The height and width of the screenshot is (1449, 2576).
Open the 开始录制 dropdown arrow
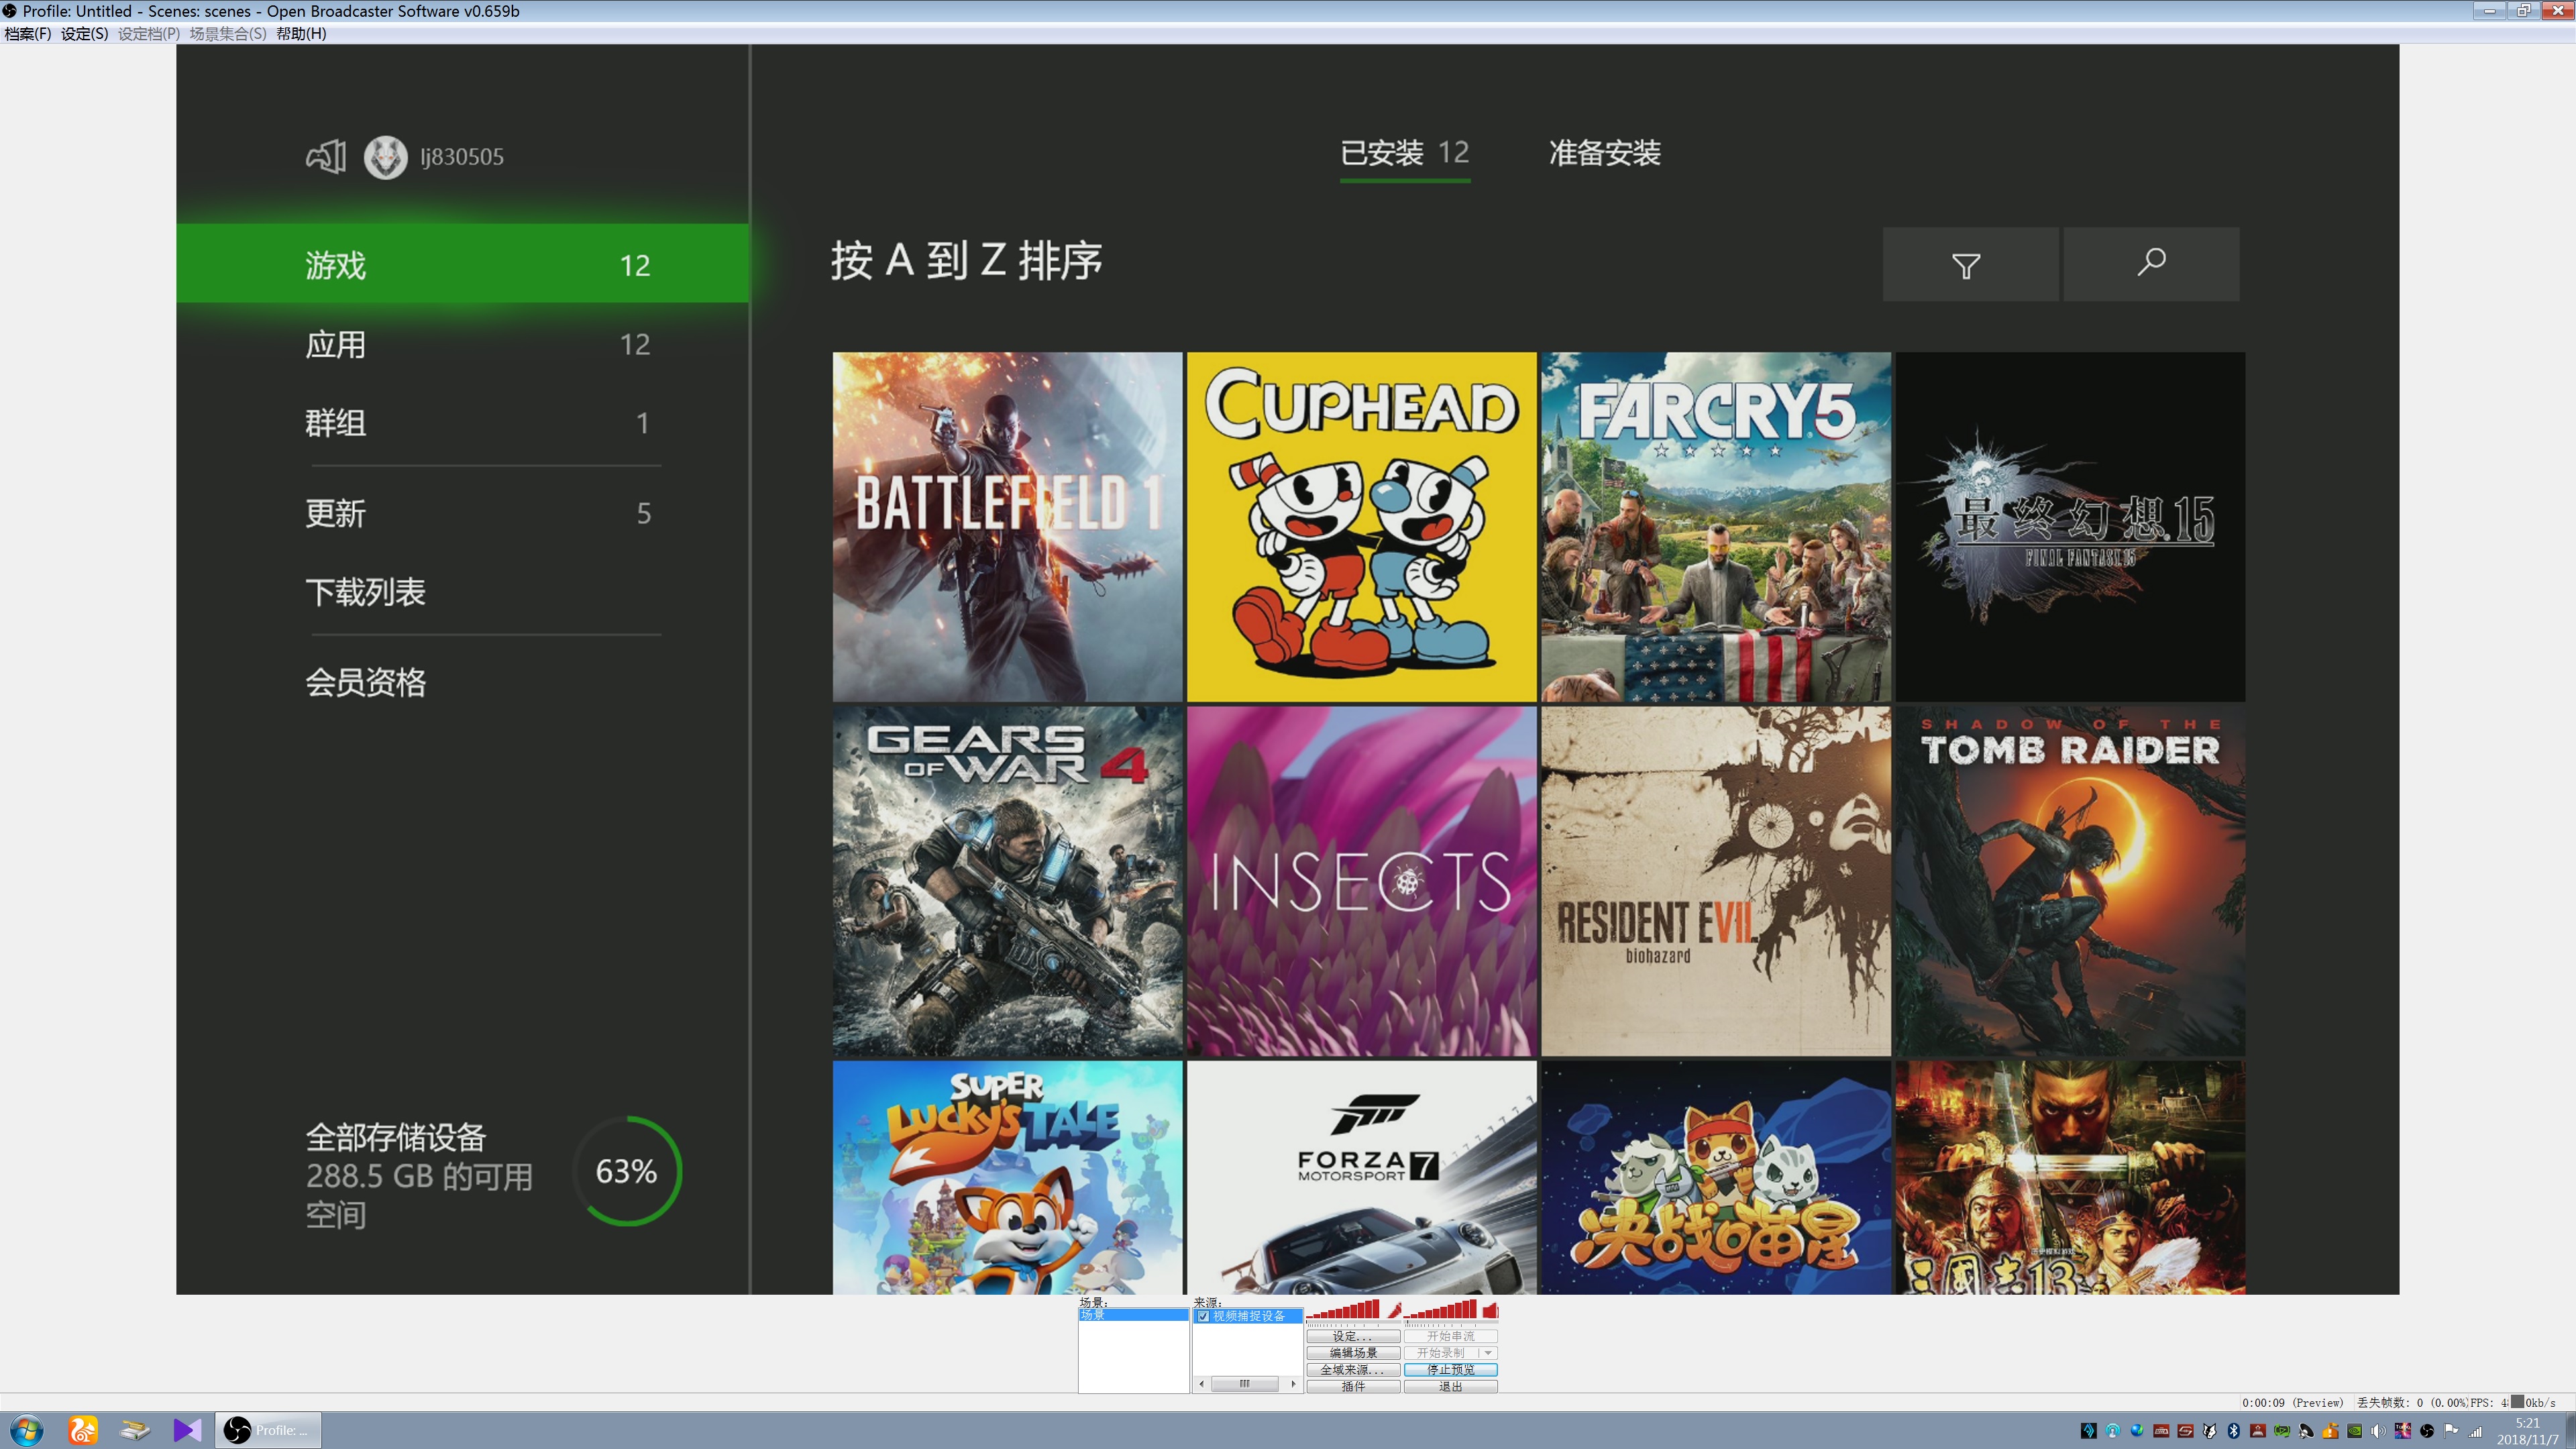point(1488,1353)
